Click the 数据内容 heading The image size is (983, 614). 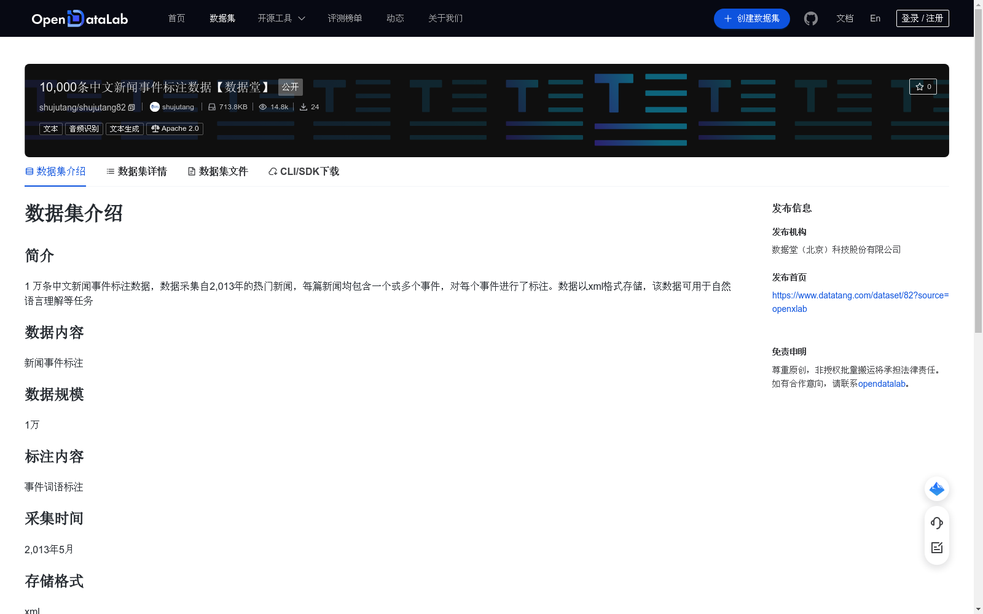54,333
